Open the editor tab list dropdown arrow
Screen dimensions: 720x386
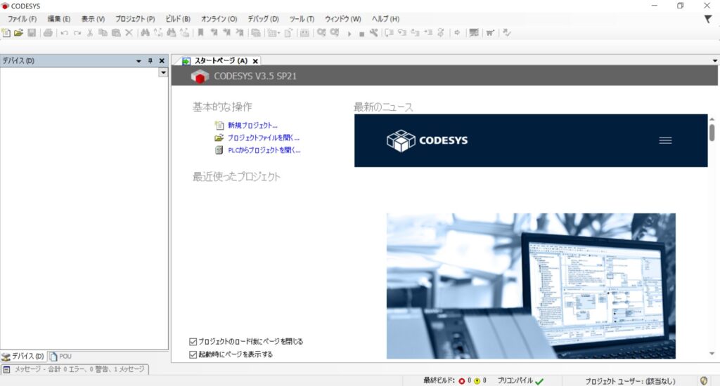[x=714, y=61]
